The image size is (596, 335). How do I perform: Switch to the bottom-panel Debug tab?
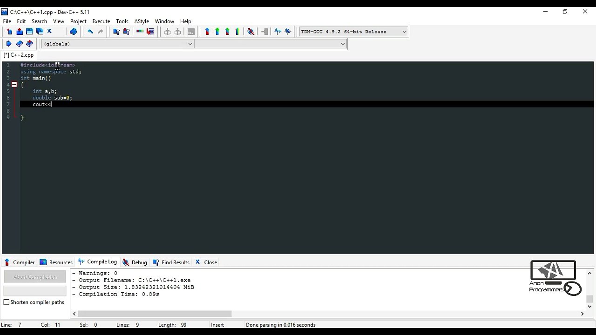135,262
